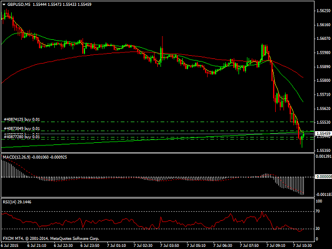Click the 7 Jul 09:10 time label
332x249 pixels.
(x=276, y=246)
